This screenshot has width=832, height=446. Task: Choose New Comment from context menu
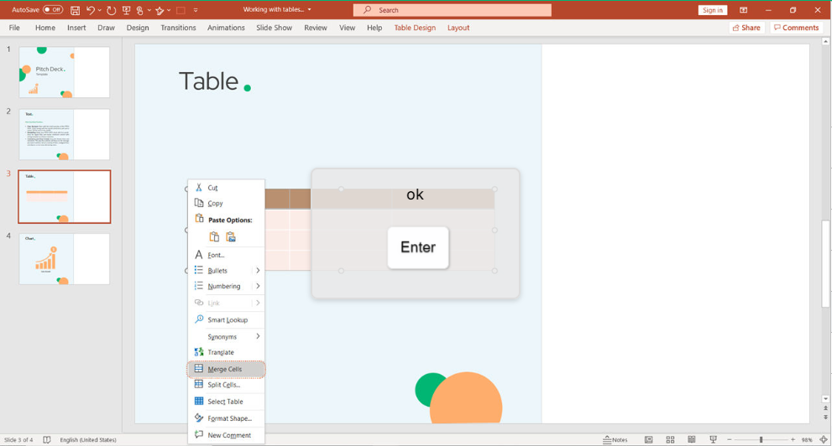(226, 435)
